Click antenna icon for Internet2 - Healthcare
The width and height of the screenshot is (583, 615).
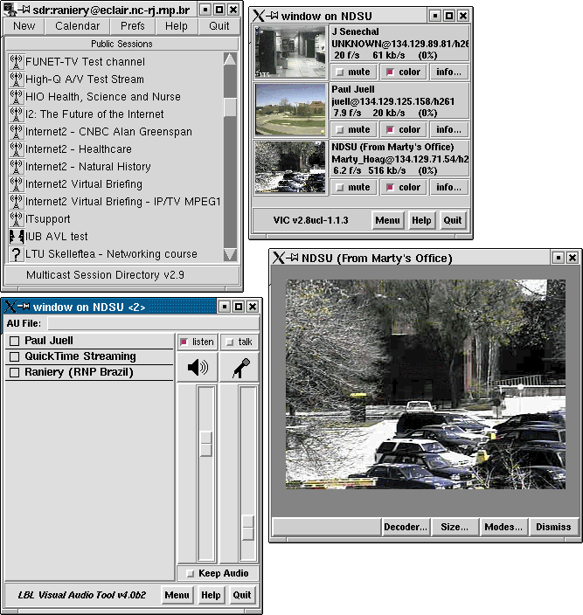(x=16, y=149)
